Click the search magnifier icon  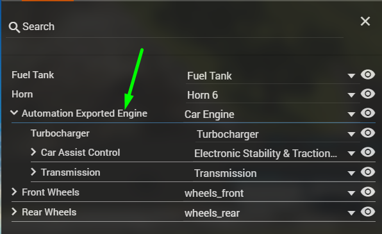pos(14,28)
